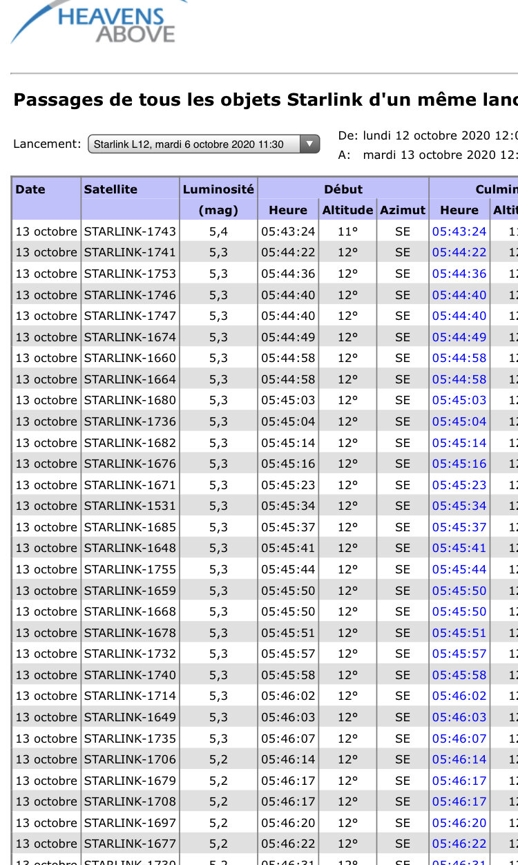
Task: Select the STARLINK-1735 satellite cell
Action: [x=130, y=739]
